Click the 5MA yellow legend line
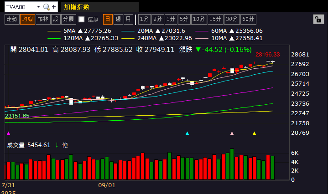Viewport: 328px width, 194px height. click(x=54, y=31)
